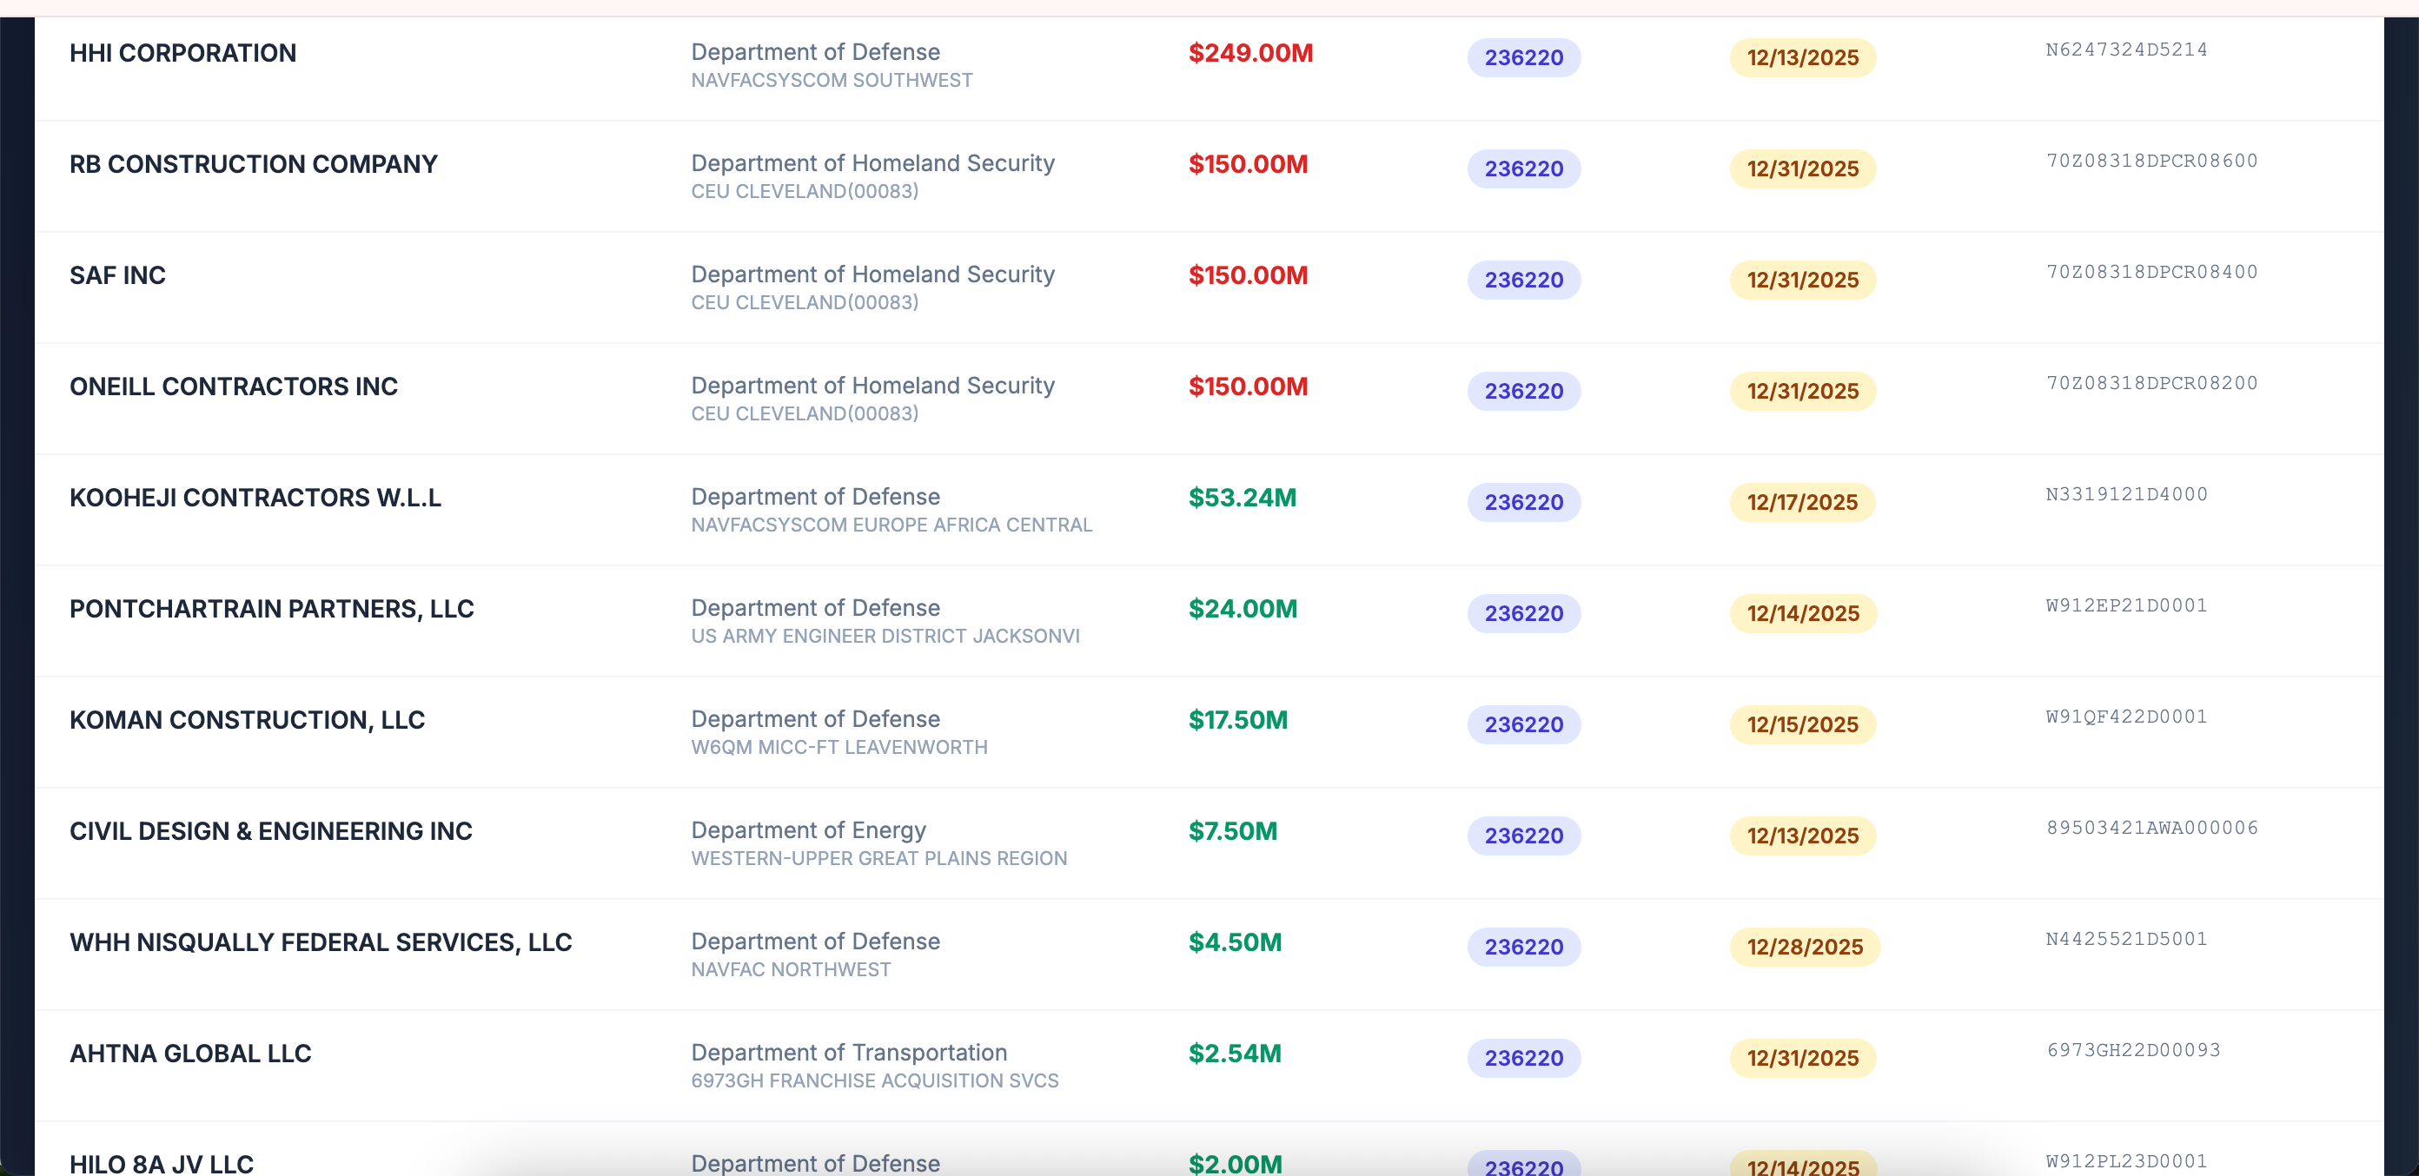Click PONTCHARTRAIN PARTNERS, LLC name
The width and height of the screenshot is (2419, 1176).
point(271,609)
